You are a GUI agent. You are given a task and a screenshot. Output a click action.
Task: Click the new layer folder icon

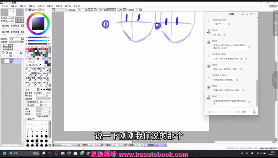10,53
